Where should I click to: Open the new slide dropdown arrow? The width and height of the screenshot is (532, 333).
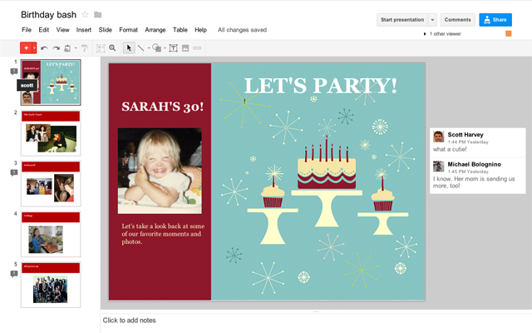[34, 48]
